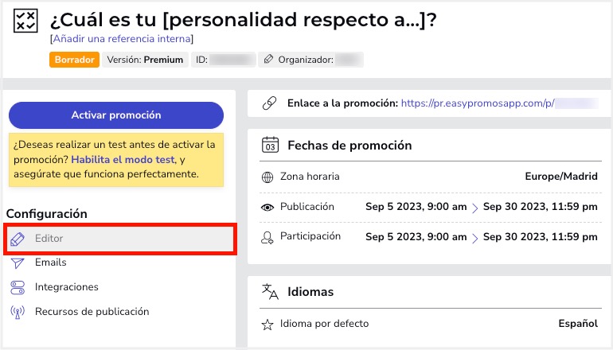Click the paper plane Emails icon
613x350 pixels.
pyautogui.click(x=18, y=262)
